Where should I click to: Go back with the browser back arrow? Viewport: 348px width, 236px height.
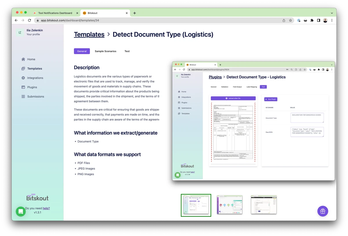click(16, 20)
